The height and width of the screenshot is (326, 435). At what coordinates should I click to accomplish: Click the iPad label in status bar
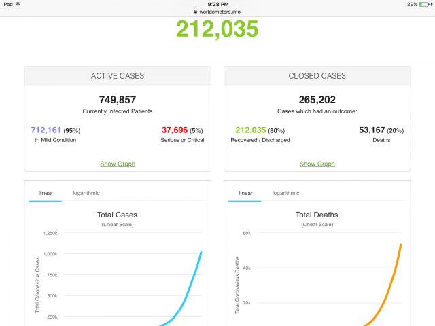coord(7,5)
